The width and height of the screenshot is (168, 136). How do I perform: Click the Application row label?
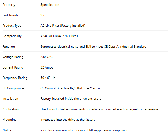tap(11, 109)
